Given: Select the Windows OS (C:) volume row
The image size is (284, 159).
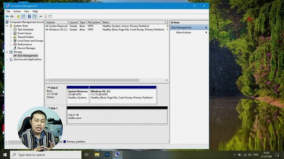Looking at the screenshot, I should pos(106,30).
